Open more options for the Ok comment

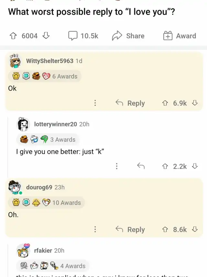95,103
